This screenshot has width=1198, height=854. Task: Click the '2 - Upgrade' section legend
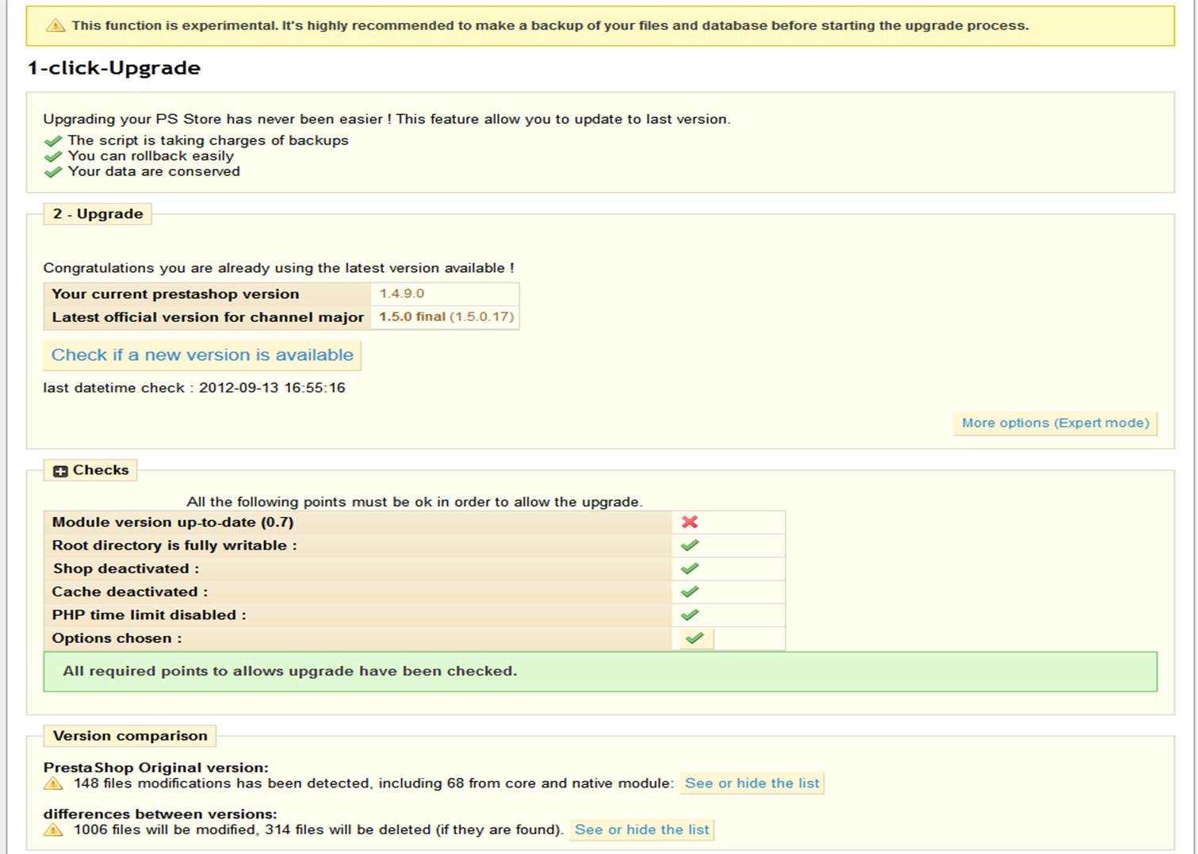click(x=98, y=214)
